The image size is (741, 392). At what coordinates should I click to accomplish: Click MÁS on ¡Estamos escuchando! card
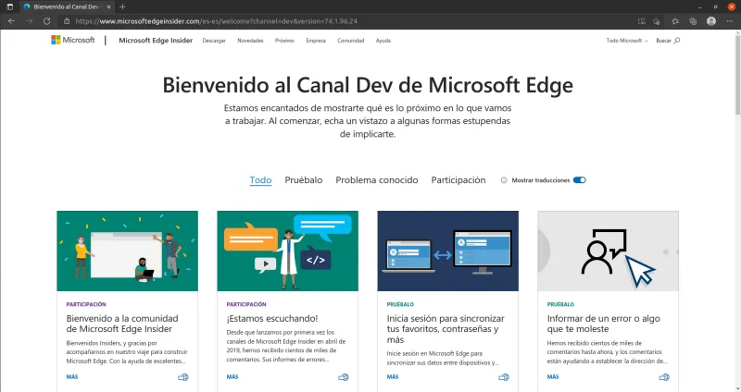[232, 377]
